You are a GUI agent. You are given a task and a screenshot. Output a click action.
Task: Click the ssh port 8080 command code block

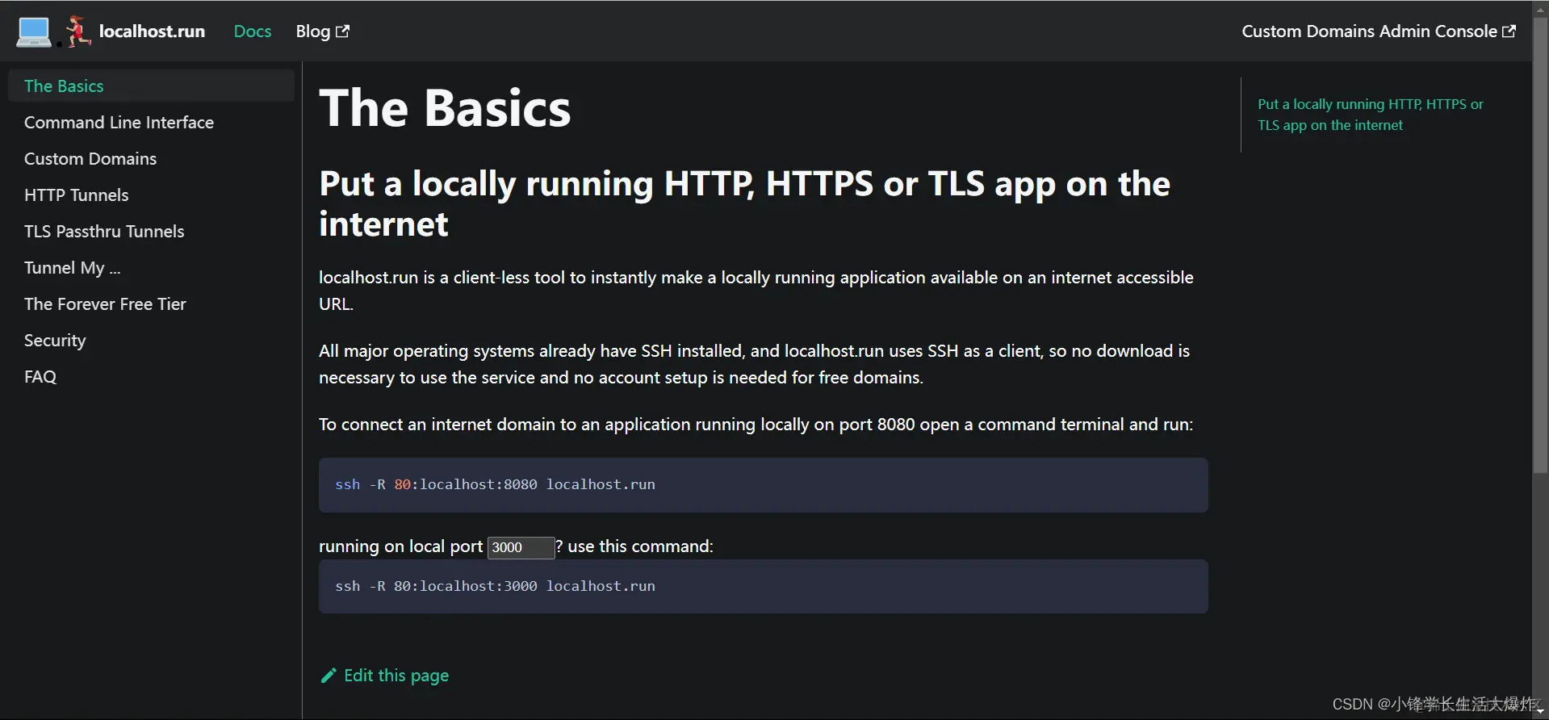[763, 484]
